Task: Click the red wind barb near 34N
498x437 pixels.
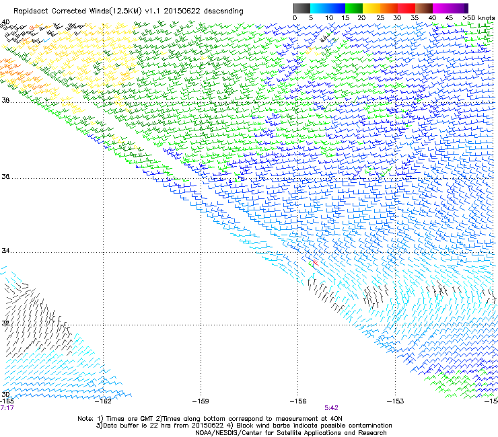Action: (x=316, y=263)
